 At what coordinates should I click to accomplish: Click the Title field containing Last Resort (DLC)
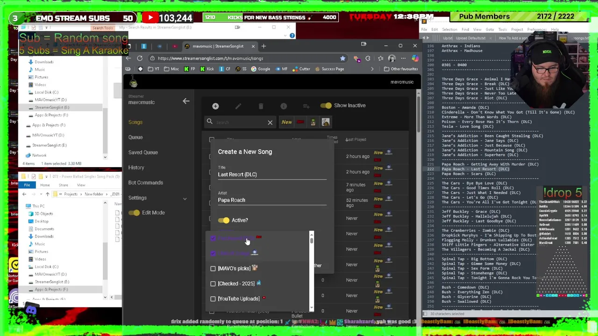click(272, 175)
